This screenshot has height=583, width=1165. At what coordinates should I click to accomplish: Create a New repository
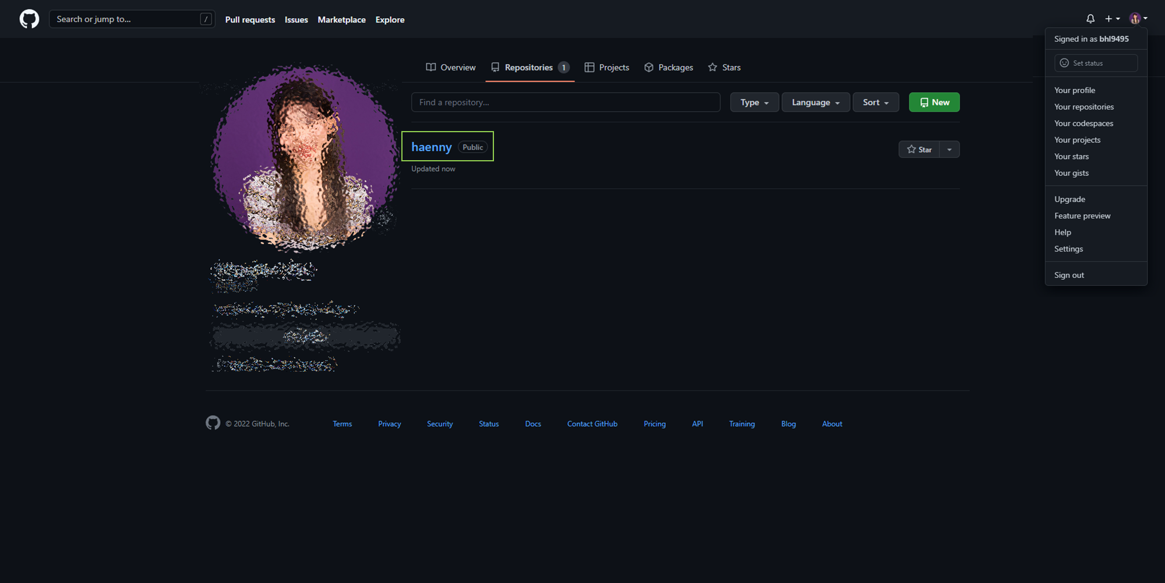(934, 102)
